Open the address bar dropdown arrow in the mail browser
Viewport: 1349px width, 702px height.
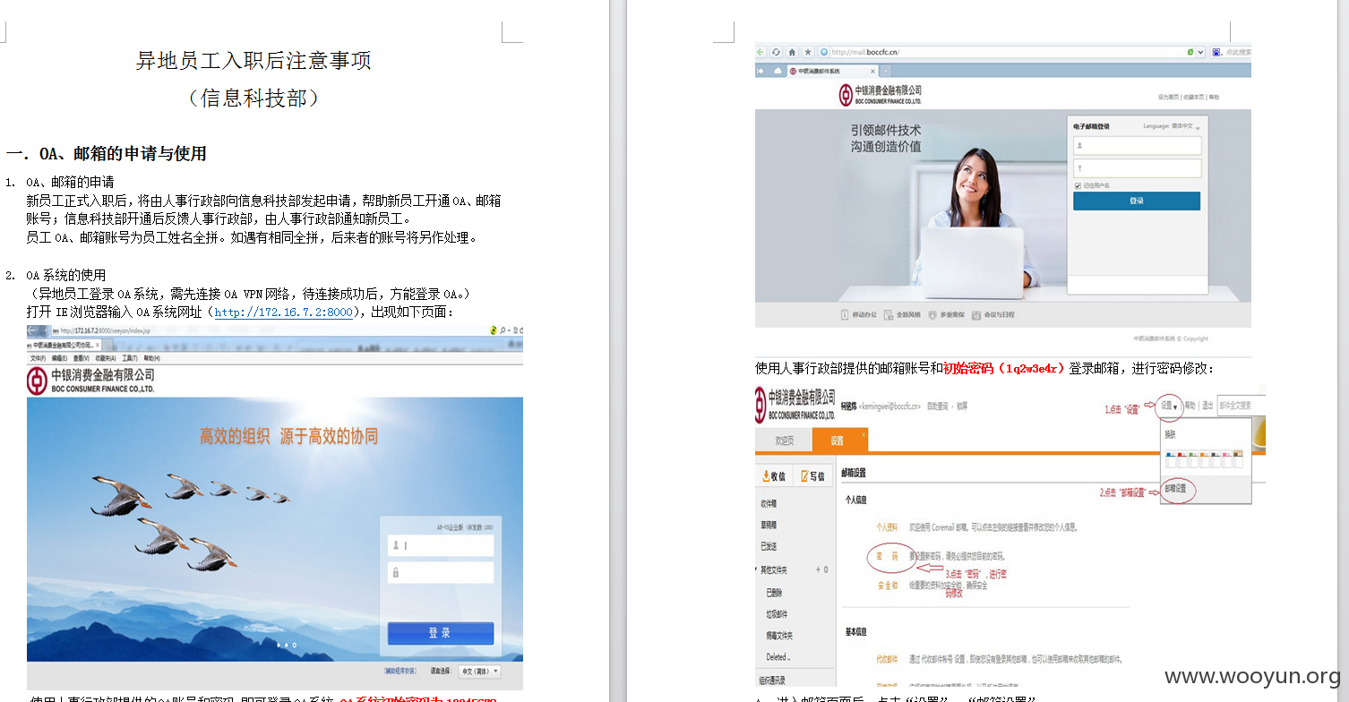point(1200,53)
